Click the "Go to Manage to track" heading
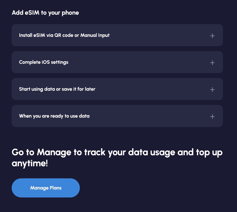Screen dimensions: 237x212 click(117, 152)
